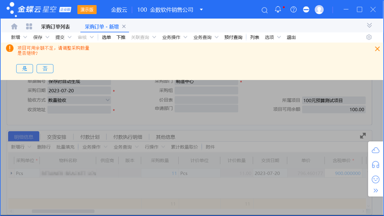This screenshot has width=384, height=216.
Task: Click 删除行 in the grid toolbar
Action: [44, 147]
